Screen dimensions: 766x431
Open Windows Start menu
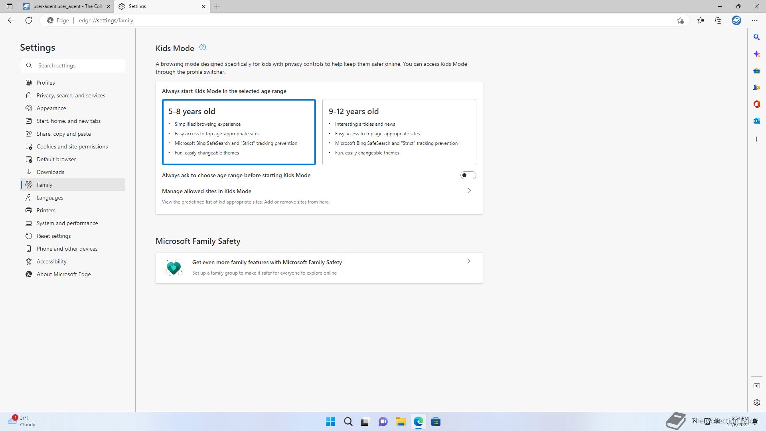[x=330, y=421]
